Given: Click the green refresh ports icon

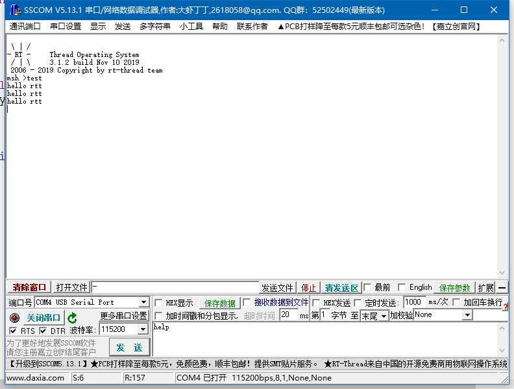Looking at the screenshot, I should [x=72, y=318].
